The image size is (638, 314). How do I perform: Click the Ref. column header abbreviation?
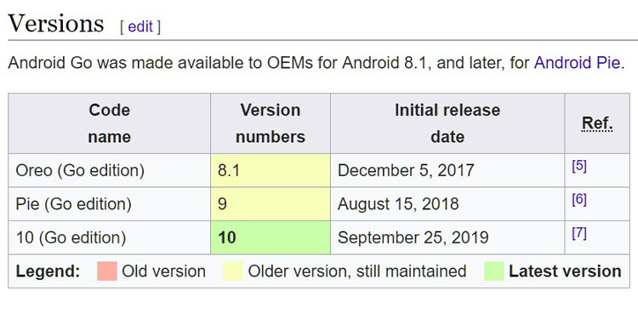(x=597, y=123)
